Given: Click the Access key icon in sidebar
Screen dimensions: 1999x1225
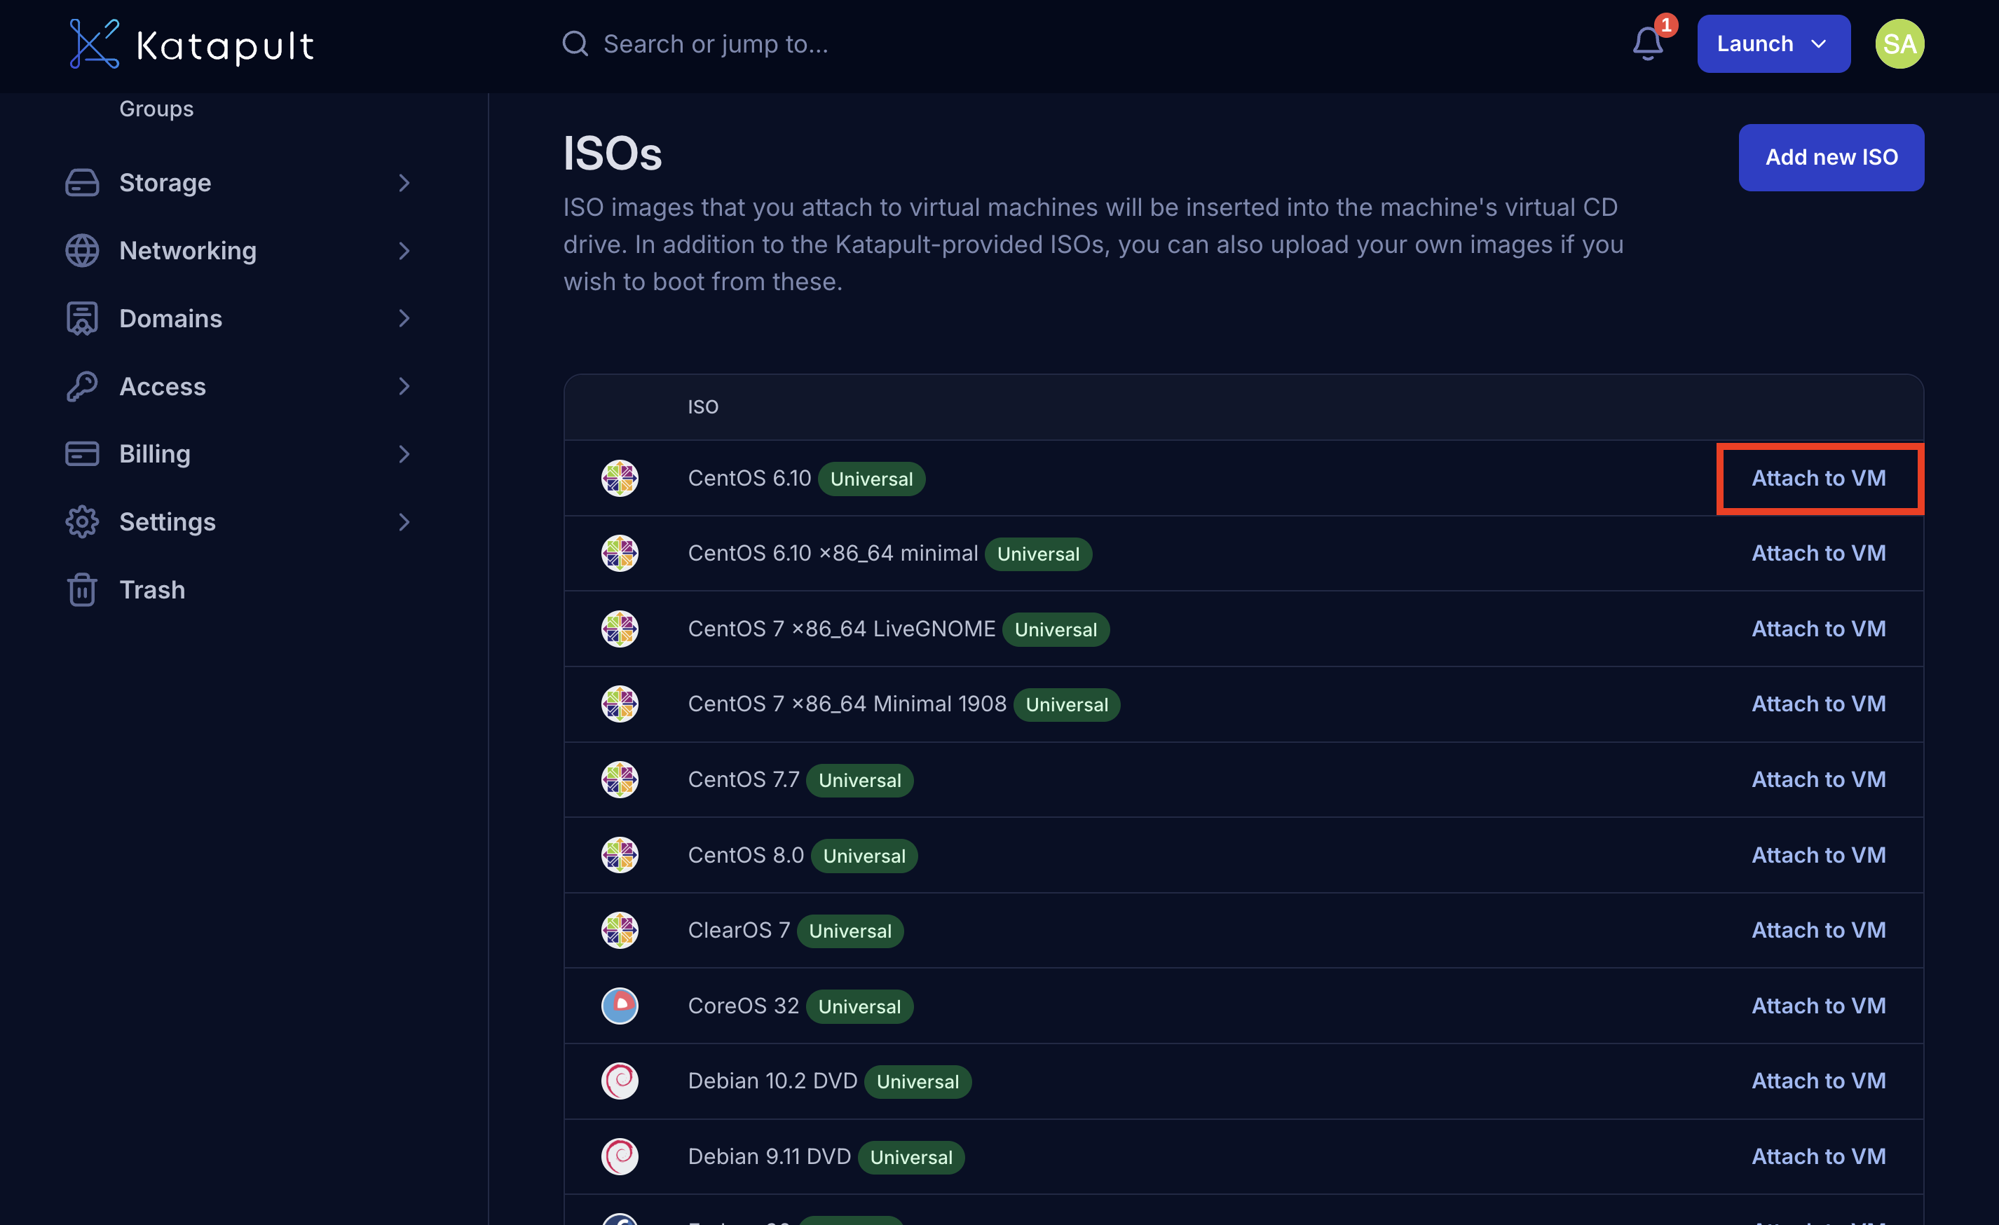Looking at the screenshot, I should click(x=82, y=386).
